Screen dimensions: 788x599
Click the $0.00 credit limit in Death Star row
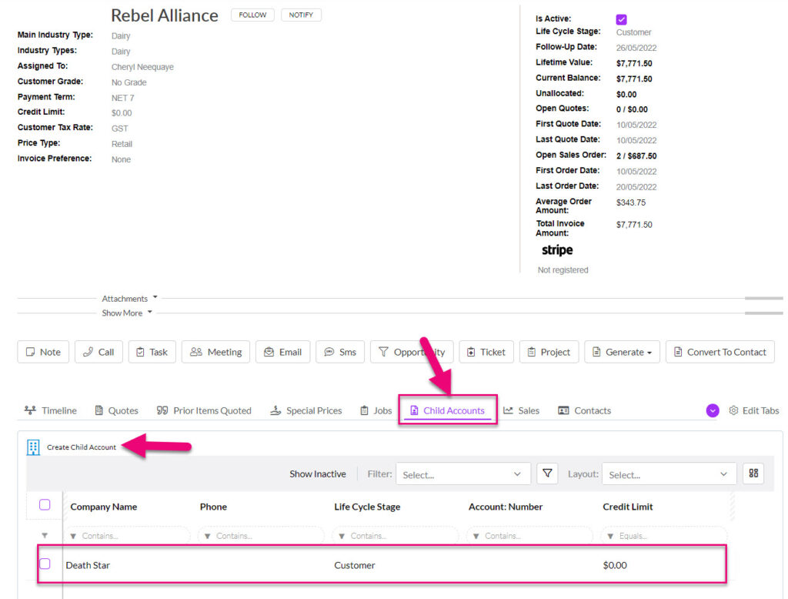(615, 565)
